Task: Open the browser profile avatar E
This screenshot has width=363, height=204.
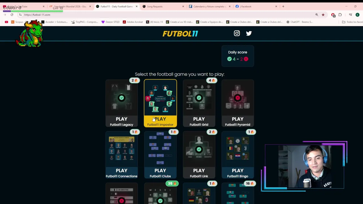Action: point(357,15)
